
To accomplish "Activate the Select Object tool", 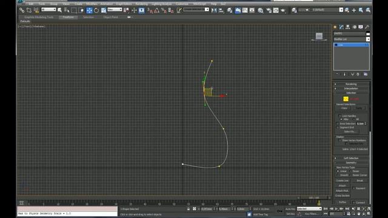I will coord(60,10).
